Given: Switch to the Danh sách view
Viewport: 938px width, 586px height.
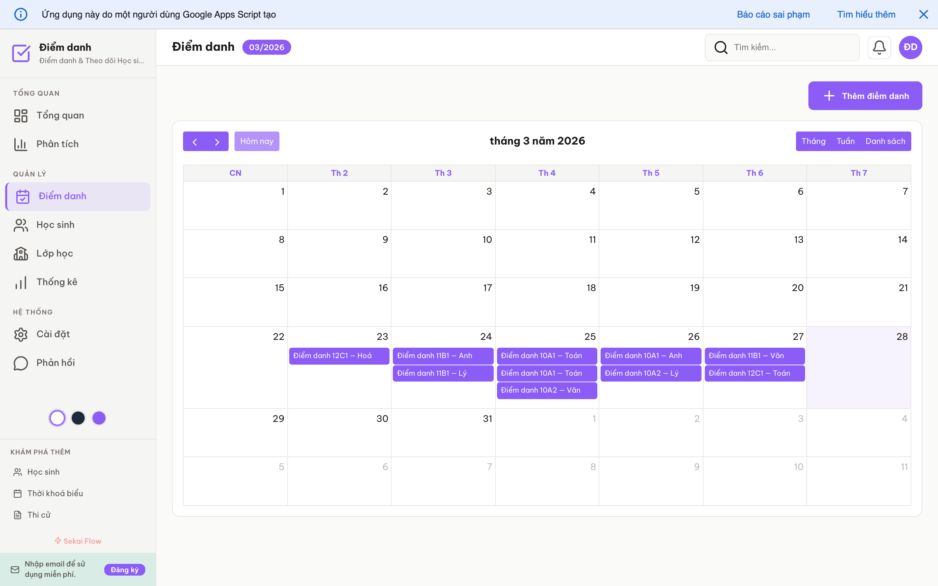Looking at the screenshot, I should (x=886, y=141).
